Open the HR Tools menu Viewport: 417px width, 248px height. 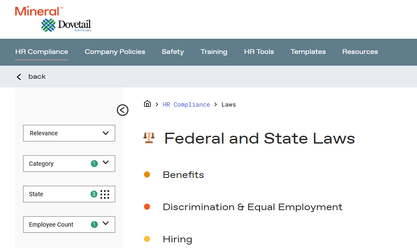click(259, 52)
